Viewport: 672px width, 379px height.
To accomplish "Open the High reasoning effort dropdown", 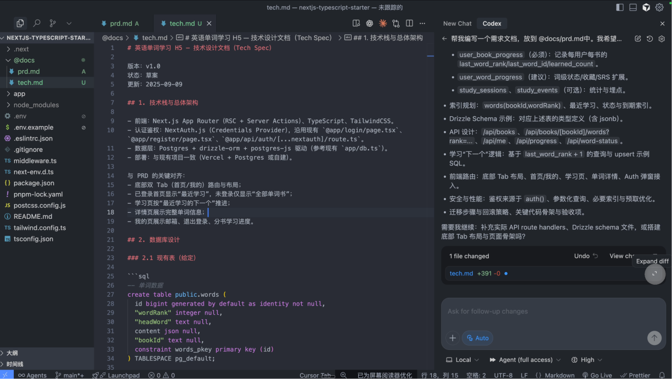I will (587, 360).
